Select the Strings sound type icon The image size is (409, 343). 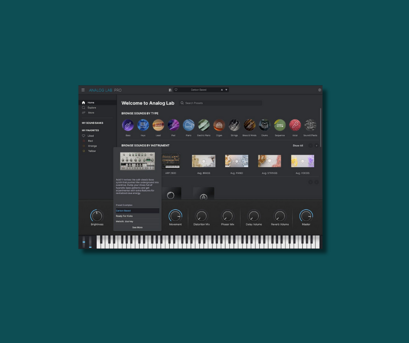click(234, 125)
